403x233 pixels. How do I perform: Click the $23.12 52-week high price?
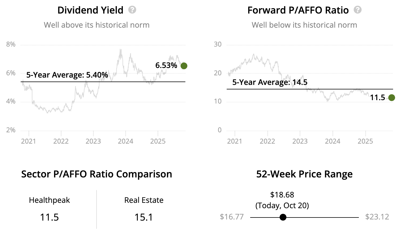click(x=377, y=217)
